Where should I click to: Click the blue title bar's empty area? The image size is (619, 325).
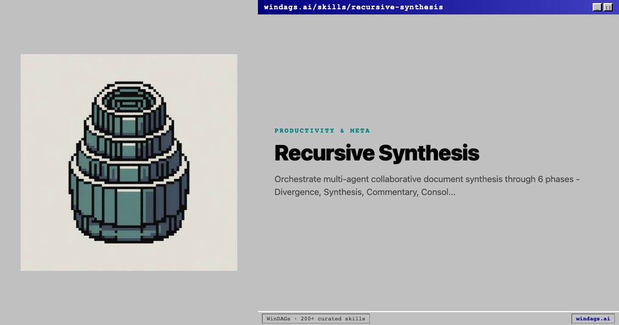coord(516,7)
